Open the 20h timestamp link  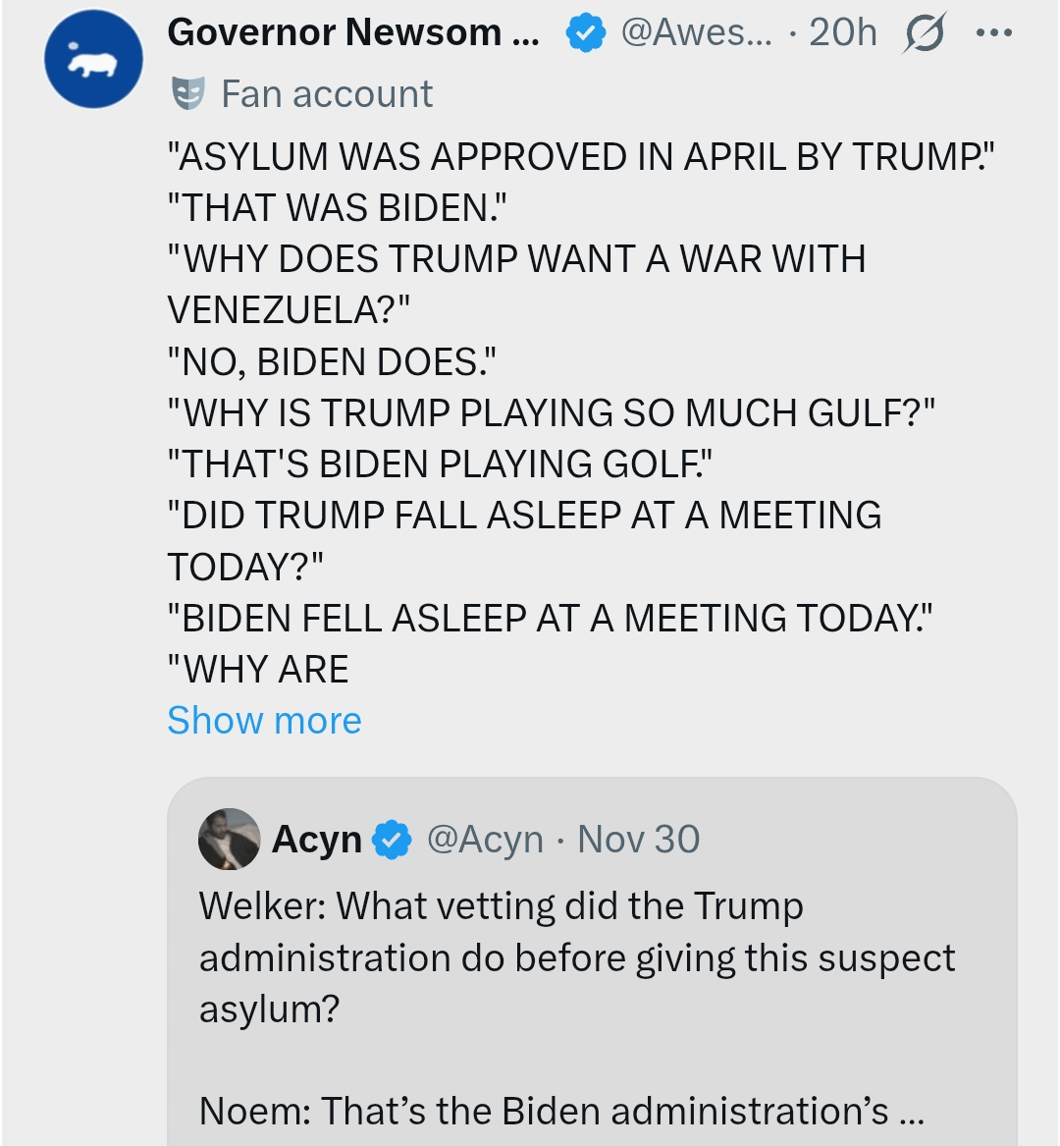[x=843, y=33]
